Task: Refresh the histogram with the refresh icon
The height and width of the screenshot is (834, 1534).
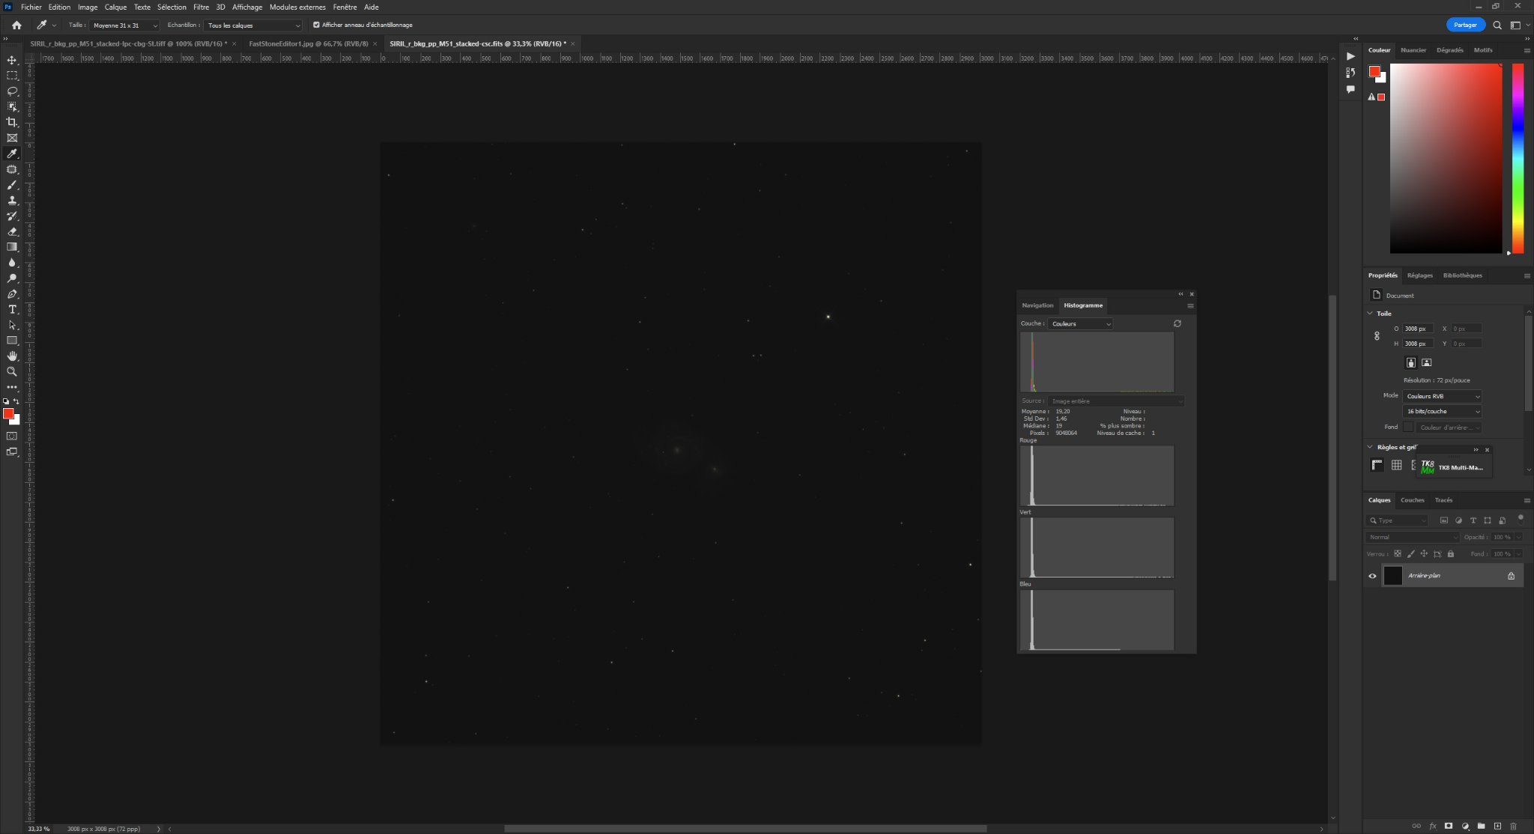Action: [1177, 323]
